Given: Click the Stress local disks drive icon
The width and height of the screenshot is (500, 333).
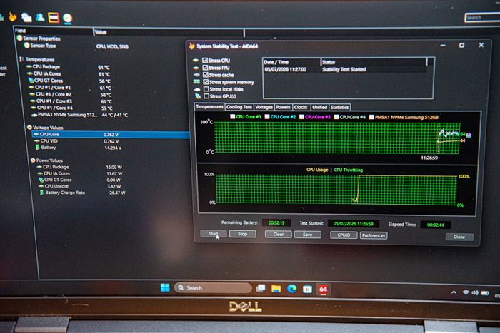Looking at the screenshot, I should pos(197,89).
